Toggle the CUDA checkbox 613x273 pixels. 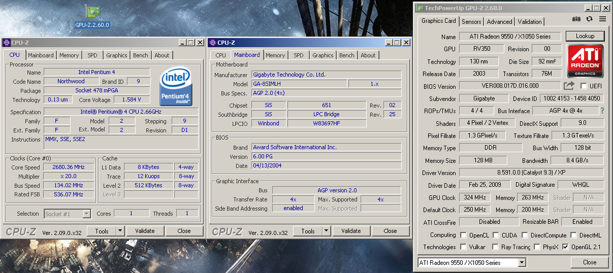point(495,235)
